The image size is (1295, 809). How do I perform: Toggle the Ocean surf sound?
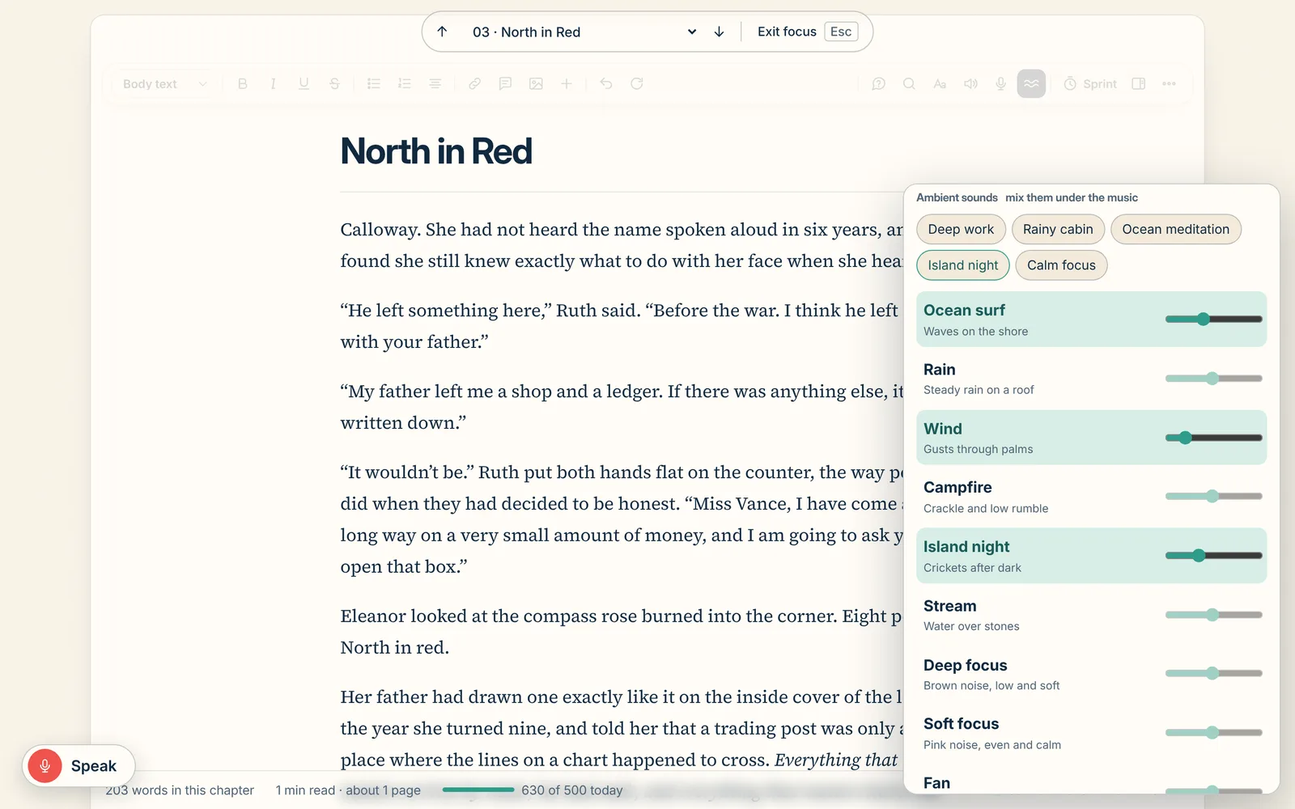pyautogui.click(x=1091, y=320)
